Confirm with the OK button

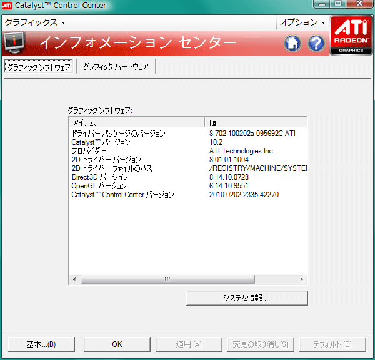[x=117, y=344]
